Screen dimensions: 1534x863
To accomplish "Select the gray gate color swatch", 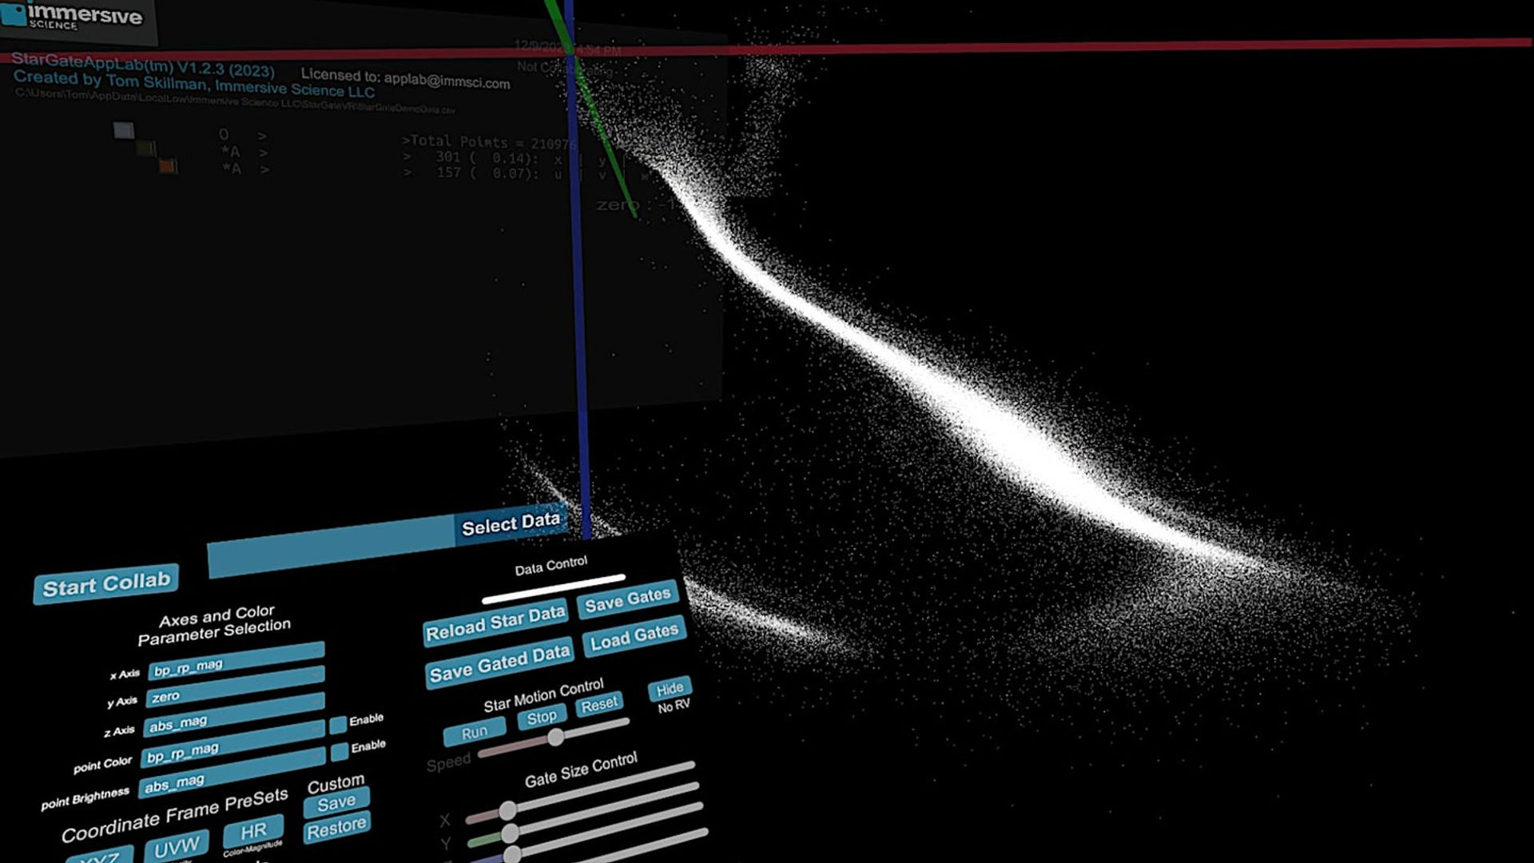I will click(124, 130).
